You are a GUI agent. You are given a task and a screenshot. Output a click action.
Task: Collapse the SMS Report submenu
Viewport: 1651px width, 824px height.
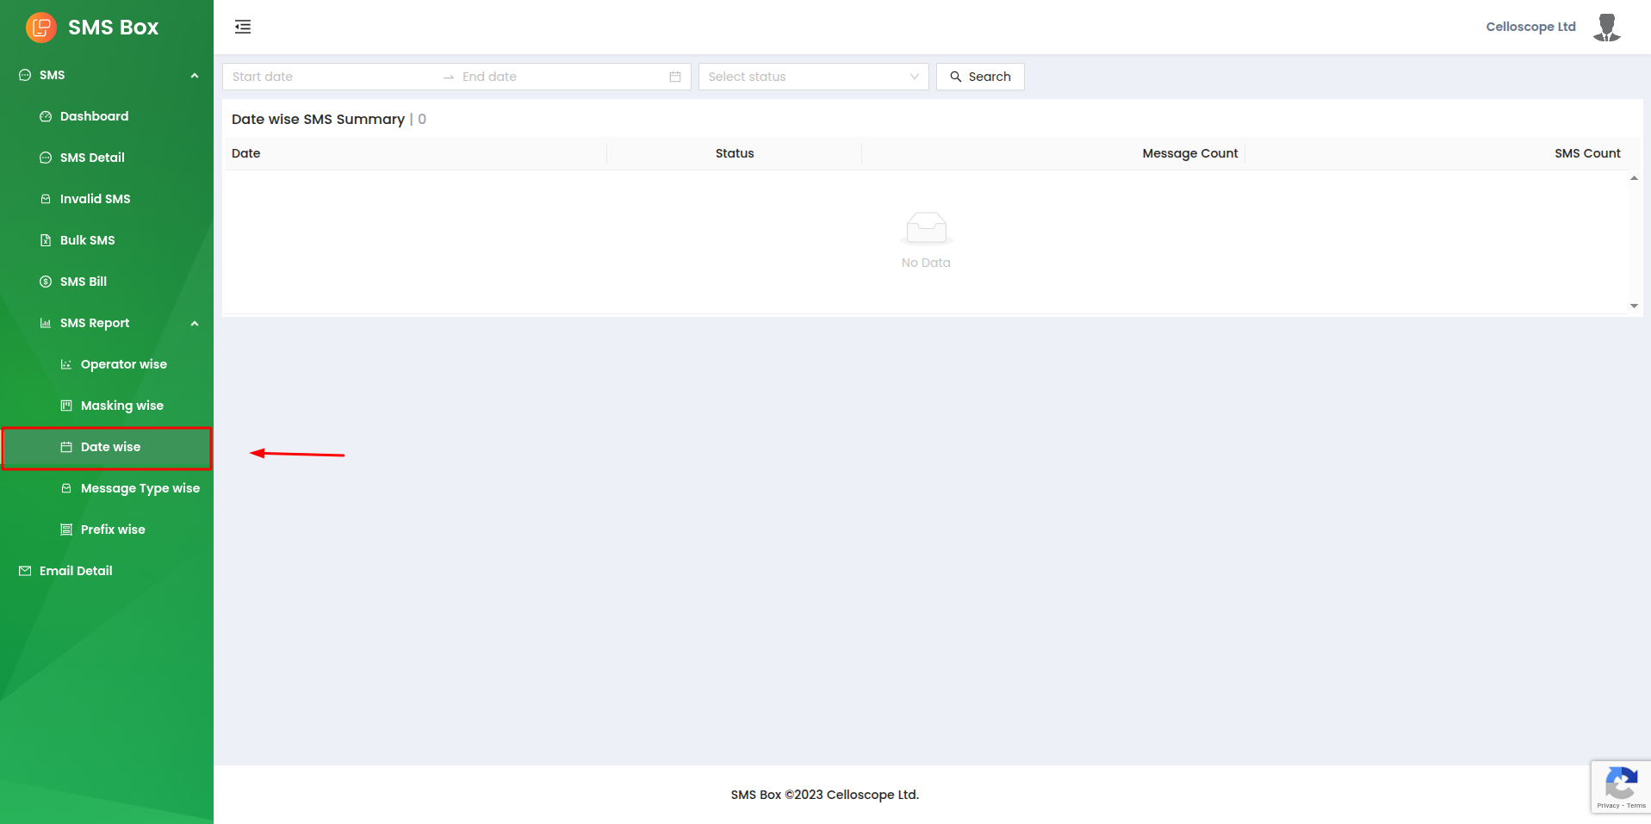(195, 324)
